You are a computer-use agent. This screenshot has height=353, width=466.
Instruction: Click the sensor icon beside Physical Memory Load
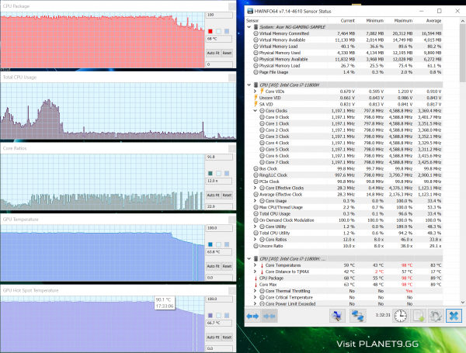point(256,66)
